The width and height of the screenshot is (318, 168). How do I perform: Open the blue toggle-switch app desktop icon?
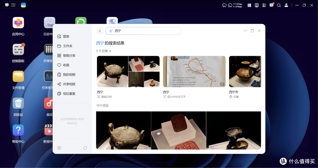(112, 21)
